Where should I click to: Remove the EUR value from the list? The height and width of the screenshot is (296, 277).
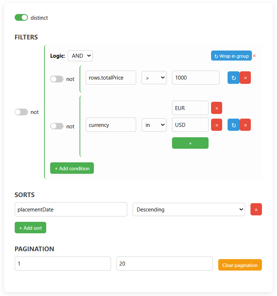pos(216,108)
